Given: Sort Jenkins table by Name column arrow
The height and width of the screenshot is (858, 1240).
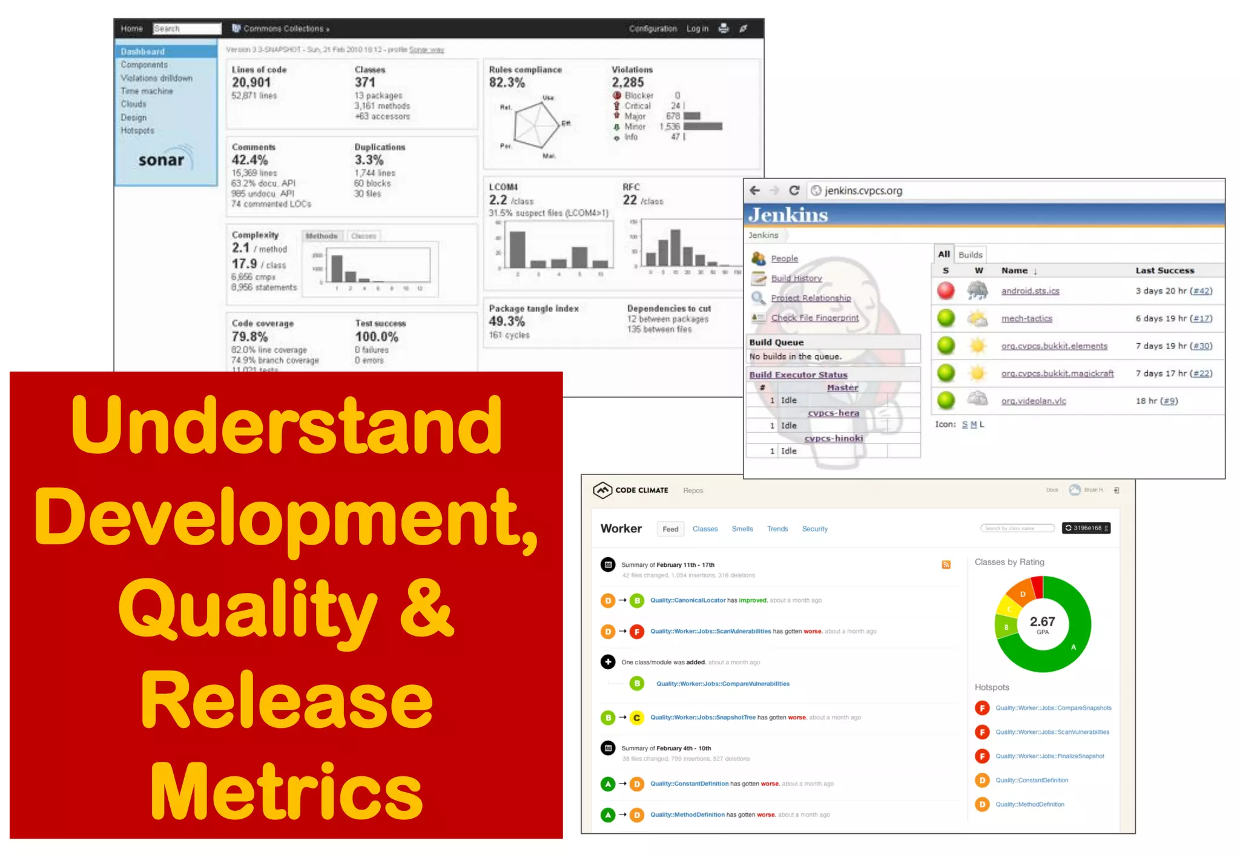Looking at the screenshot, I should pyautogui.click(x=1035, y=271).
